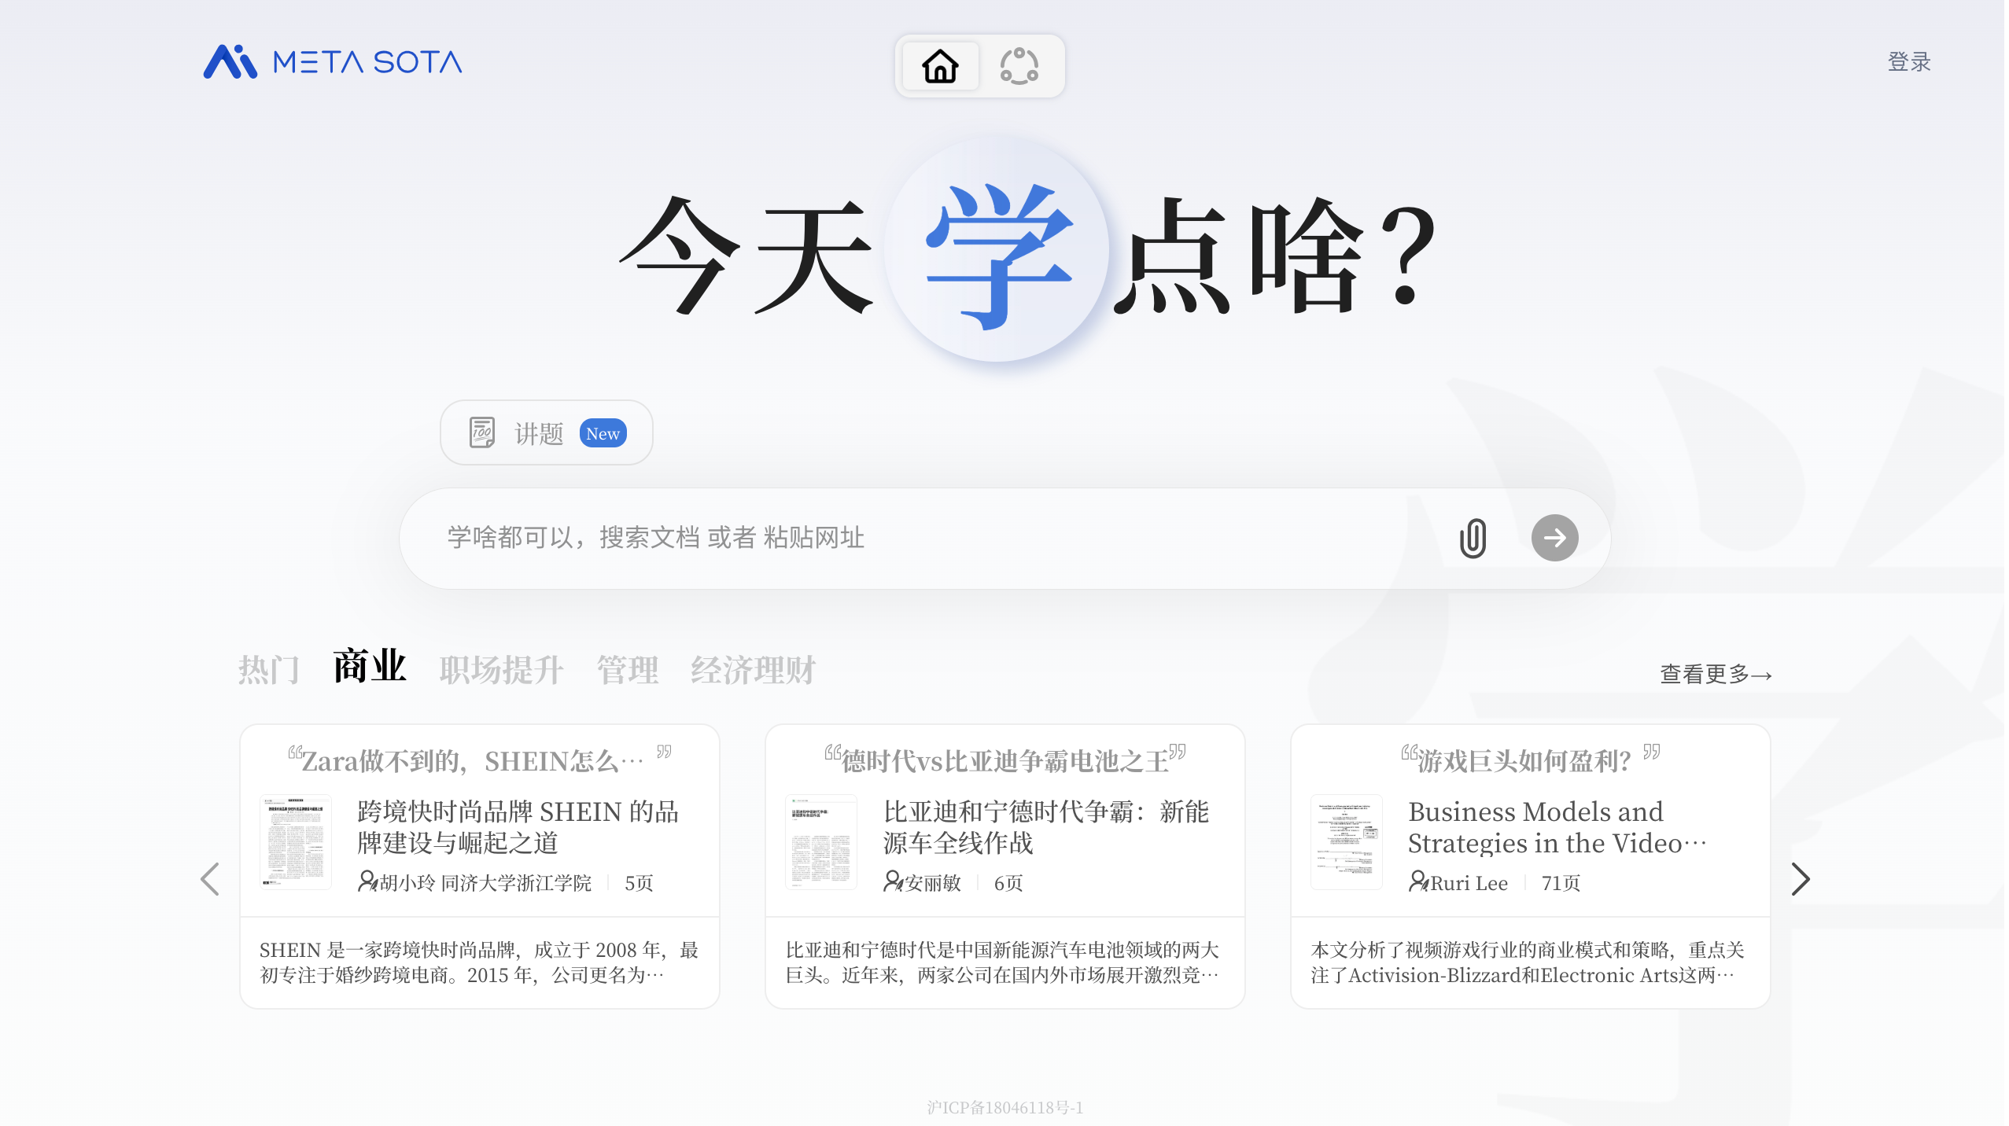Click the Meta Sota logo
The width and height of the screenshot is (2009, 1126).
click(333, 62)
